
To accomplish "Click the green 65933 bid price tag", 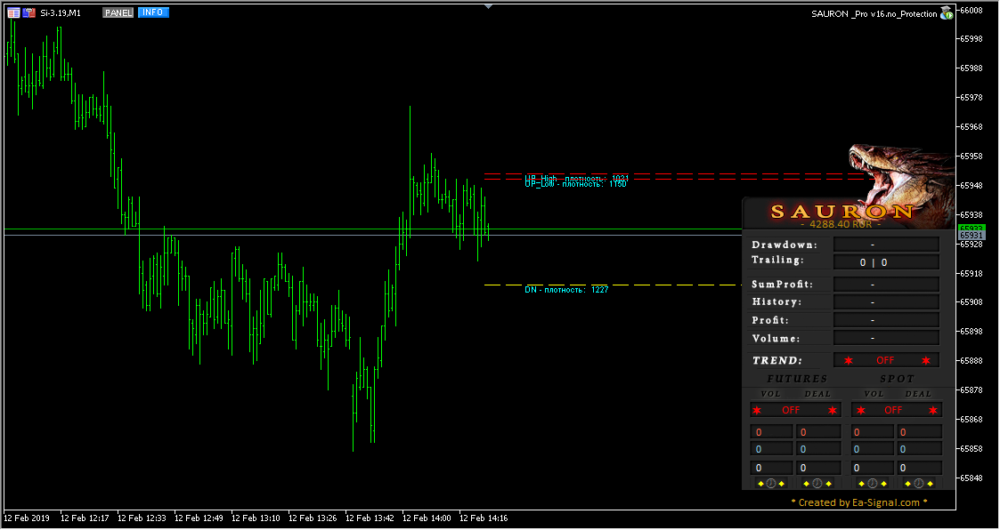I will [x=972, y=228].
